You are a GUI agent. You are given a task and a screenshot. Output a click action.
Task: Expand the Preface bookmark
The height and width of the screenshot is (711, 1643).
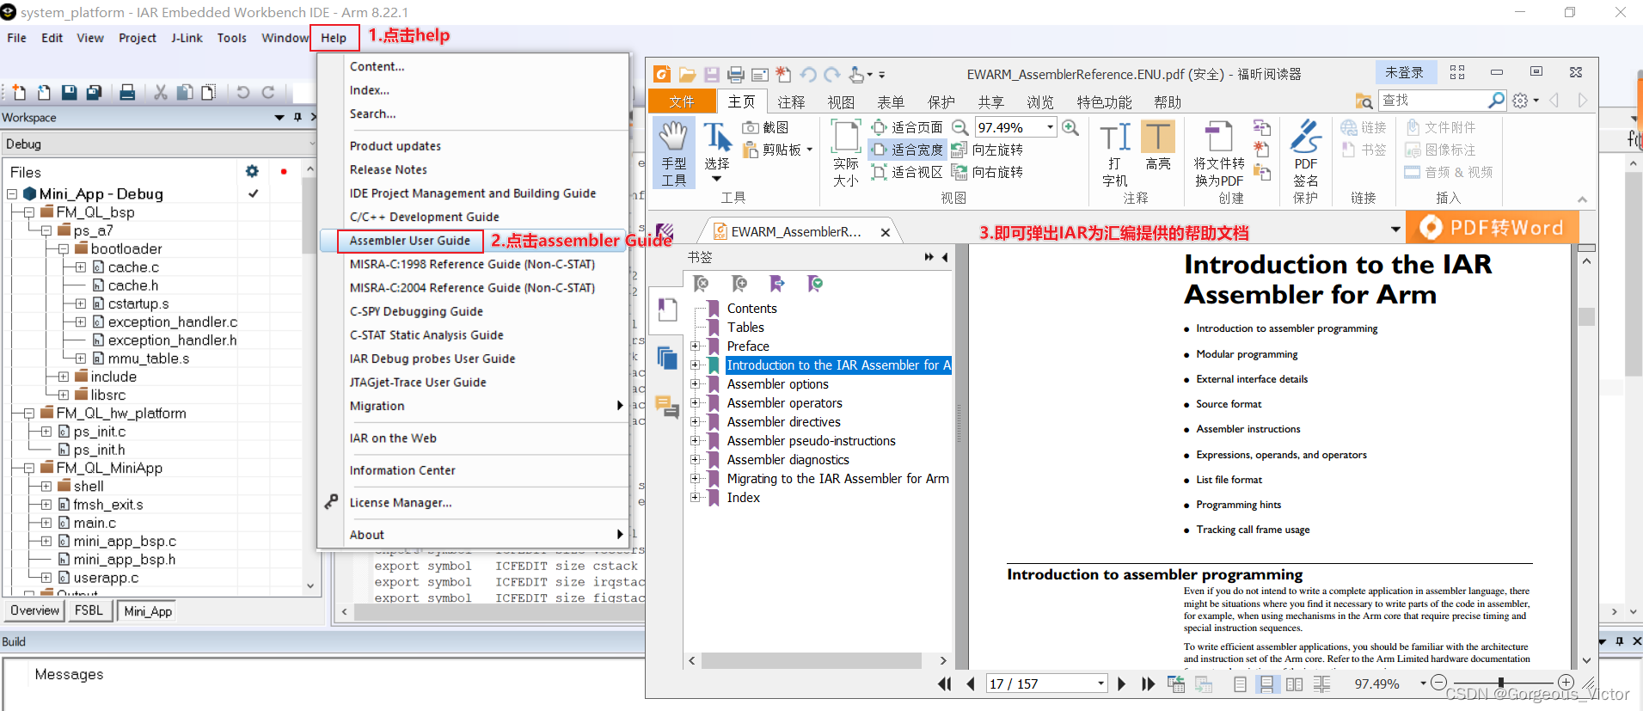pos(695,346)
